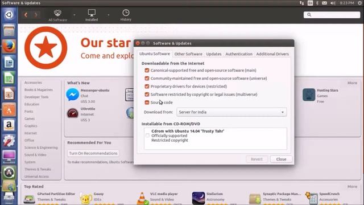Select Accessories category
This screenshot has height=205, width=364.
pyautogui.click(x=33, y=83)
